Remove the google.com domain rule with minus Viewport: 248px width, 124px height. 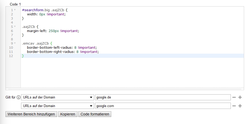(234, 106)
